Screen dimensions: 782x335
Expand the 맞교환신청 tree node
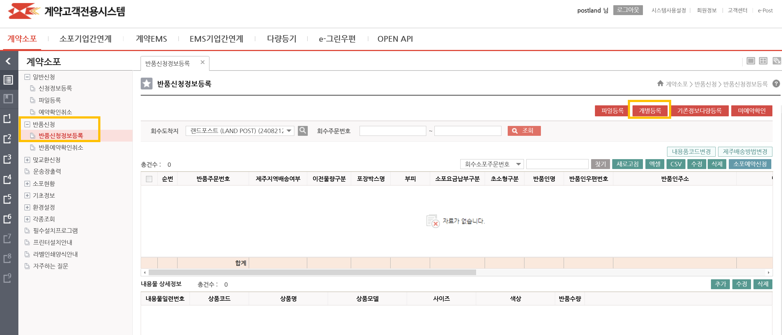[27, 160]
